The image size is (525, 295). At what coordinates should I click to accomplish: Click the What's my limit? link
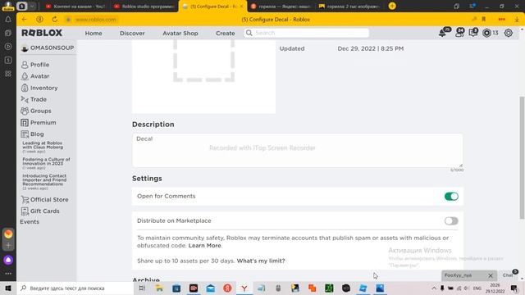coord(261,261)
